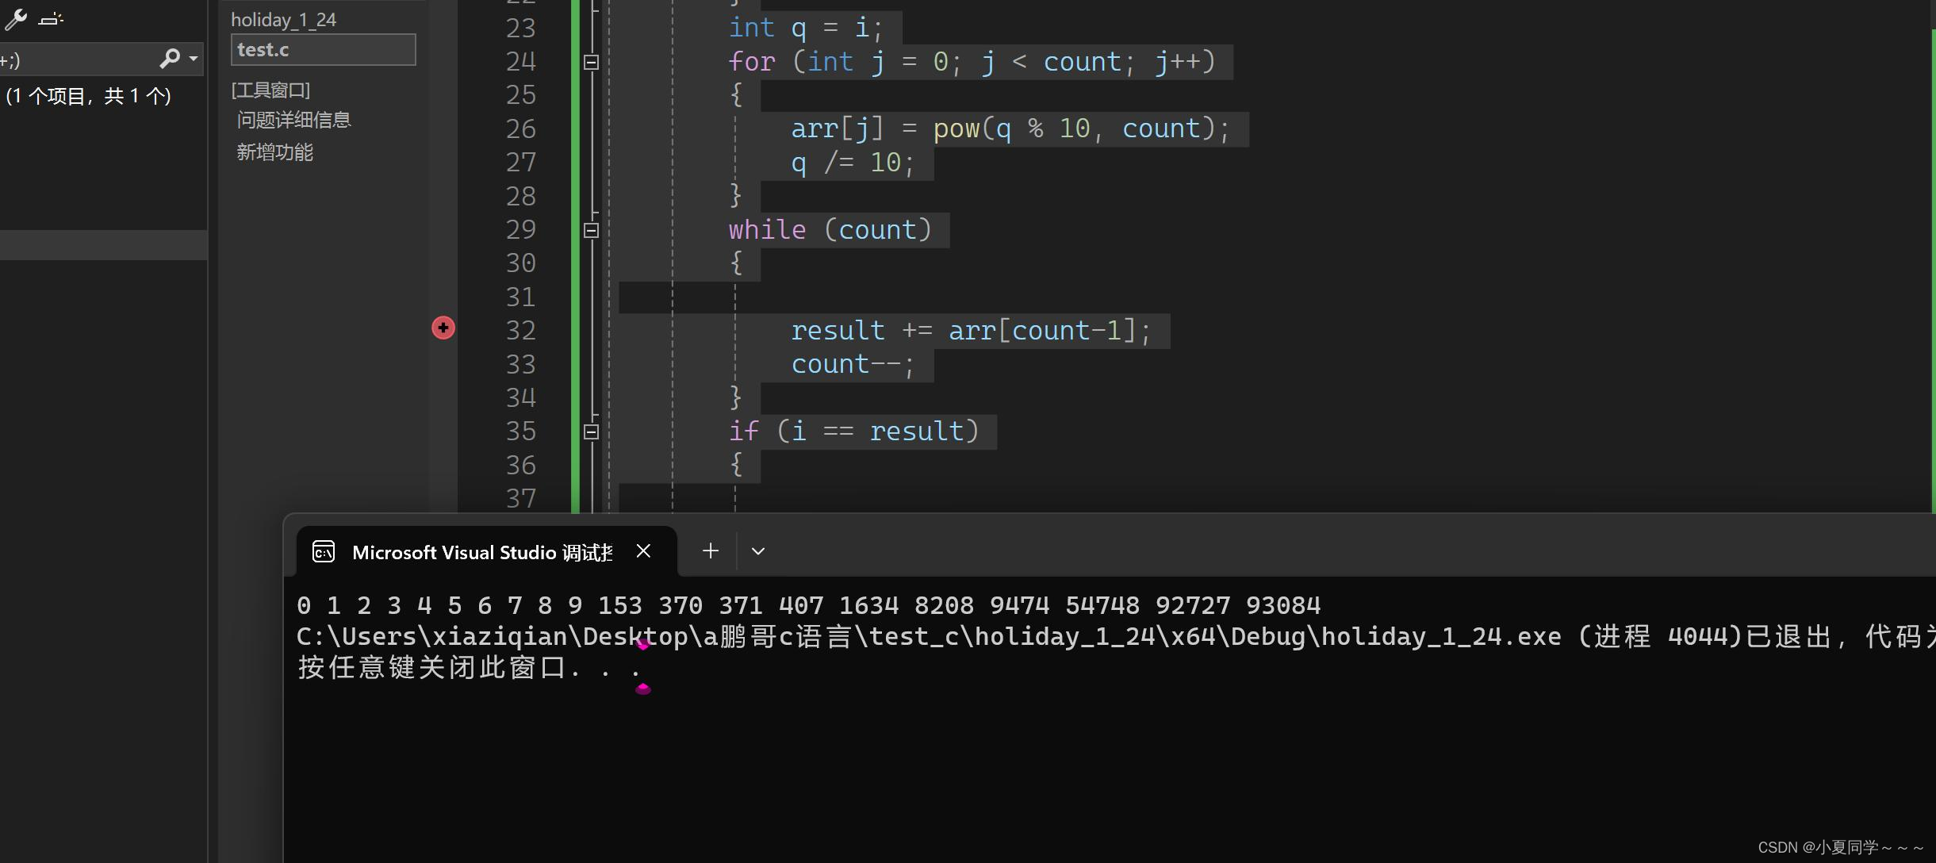1936x863 pixels.
Task: Click the editor scrollbar on the right edge
Action: (1929, 238)
